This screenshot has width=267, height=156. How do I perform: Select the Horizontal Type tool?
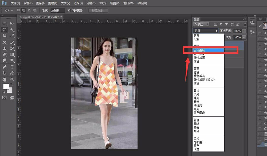(x=12, y=67)
